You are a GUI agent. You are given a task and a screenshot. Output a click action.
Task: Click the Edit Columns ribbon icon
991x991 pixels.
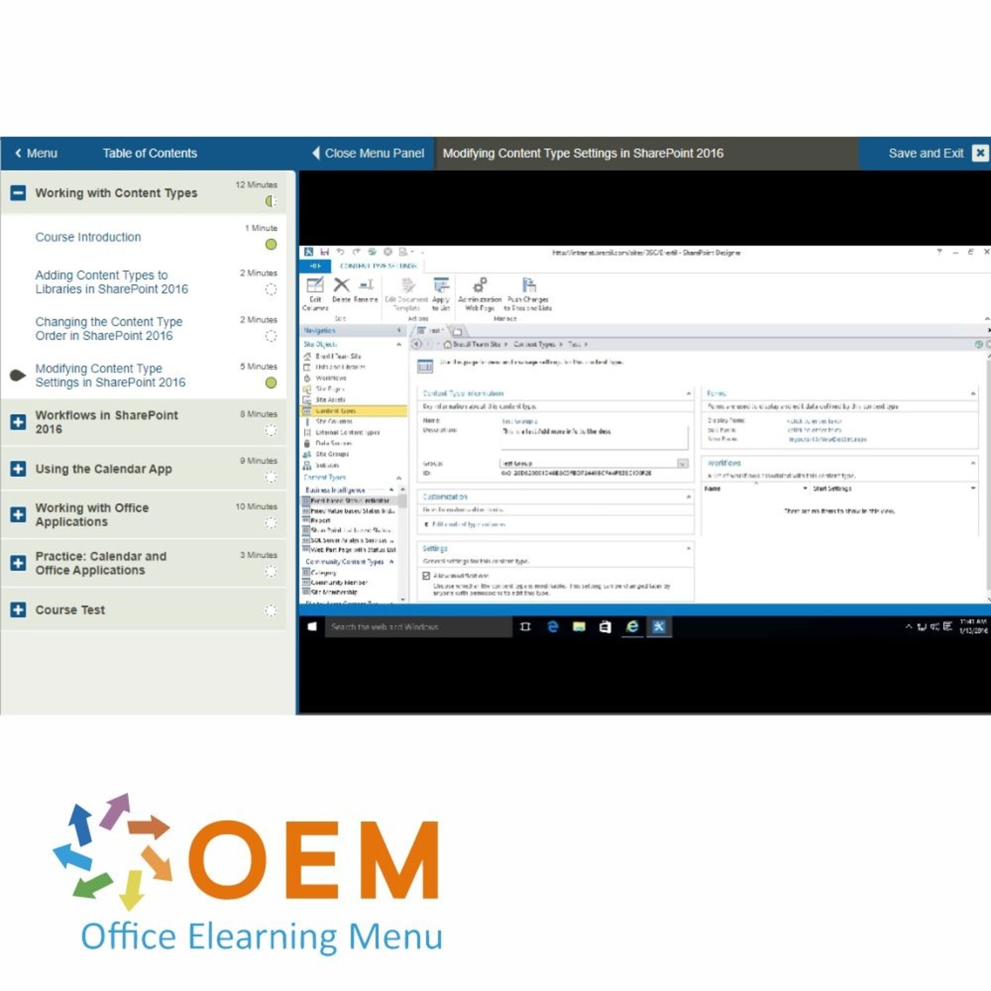coord(315,286)
